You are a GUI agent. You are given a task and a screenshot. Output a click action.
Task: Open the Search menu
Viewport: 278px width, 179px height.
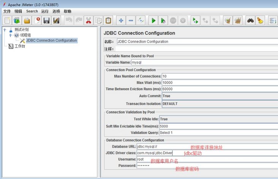[x=32, y=11]
